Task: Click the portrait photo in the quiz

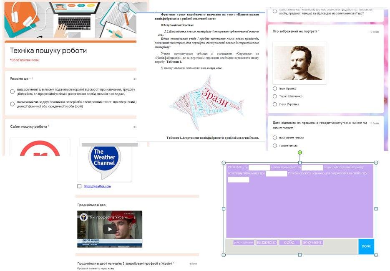Action: pyautogui.click(x=299, y=63)
